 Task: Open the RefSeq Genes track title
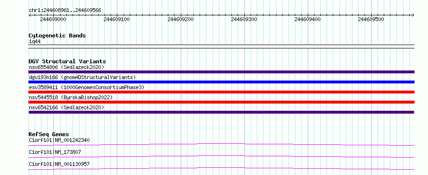[49, 134]
